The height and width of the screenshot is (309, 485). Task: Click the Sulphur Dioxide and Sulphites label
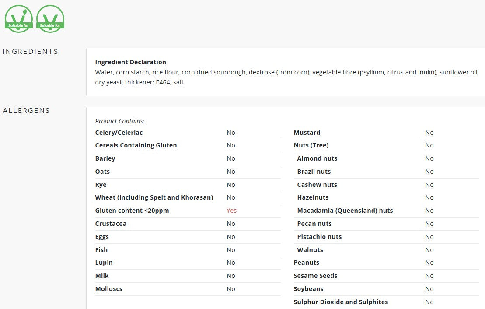click(341, 302)
